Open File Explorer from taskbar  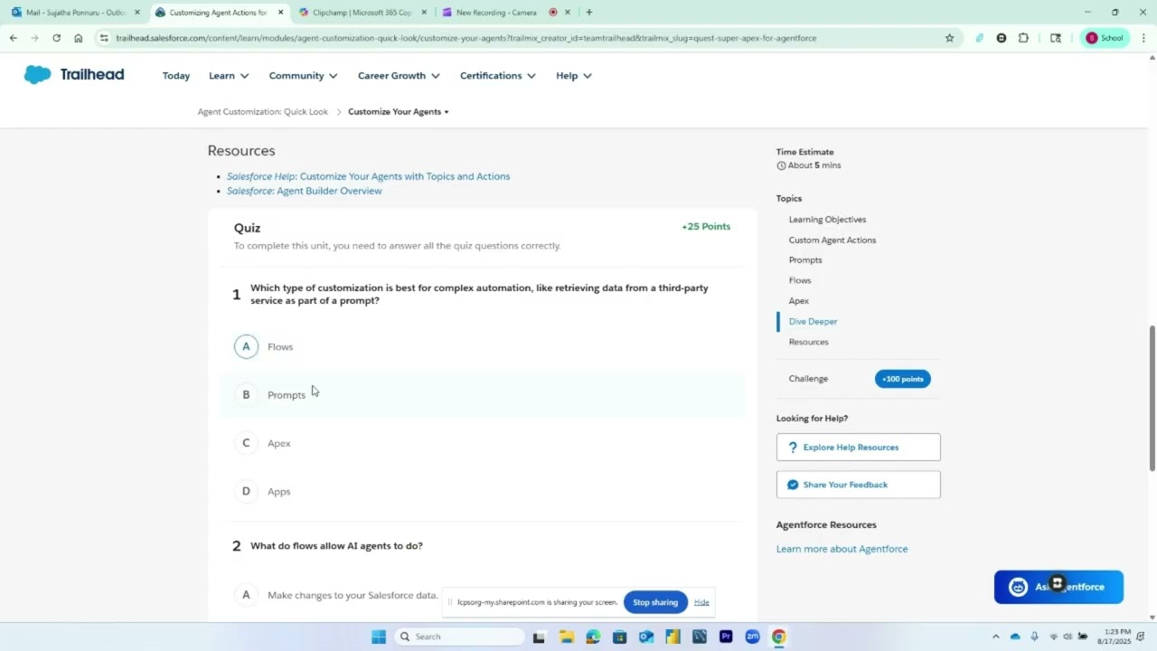(566, 637)
